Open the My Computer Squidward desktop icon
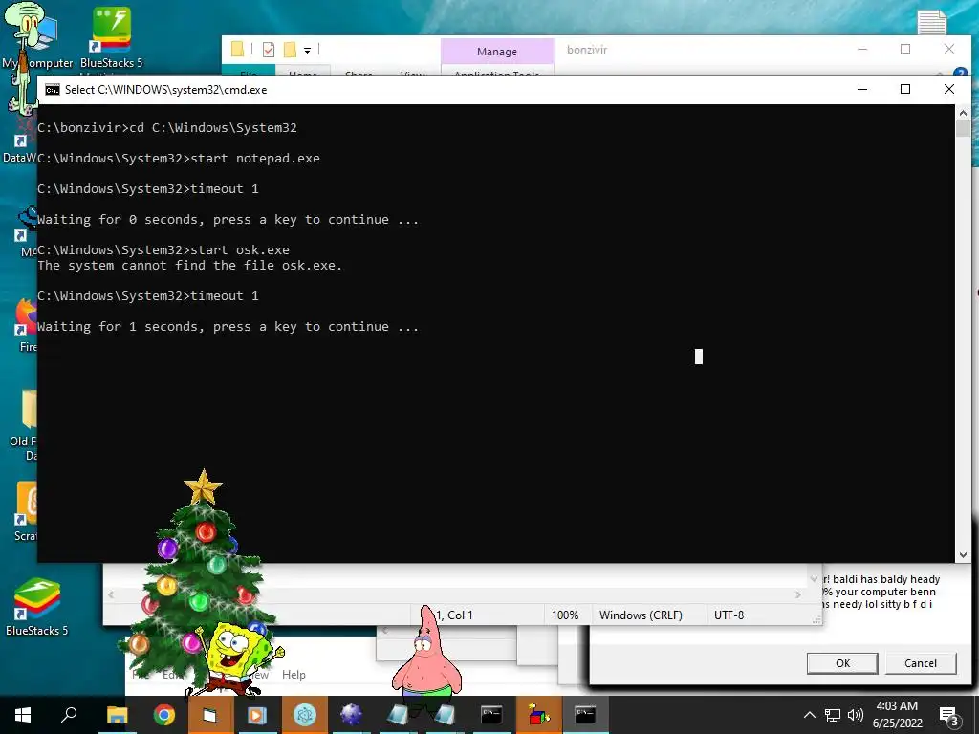979x734 pixels. coord(36,36)
